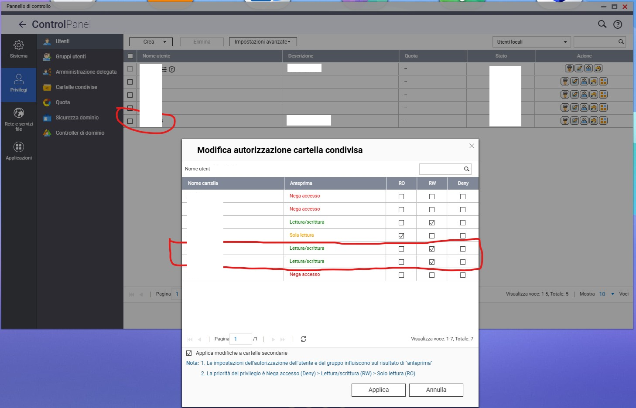The width and height of the screenshot is (636, 408).
Task: Click the dialog Pagina number field
Action: [x=241, y=339]
